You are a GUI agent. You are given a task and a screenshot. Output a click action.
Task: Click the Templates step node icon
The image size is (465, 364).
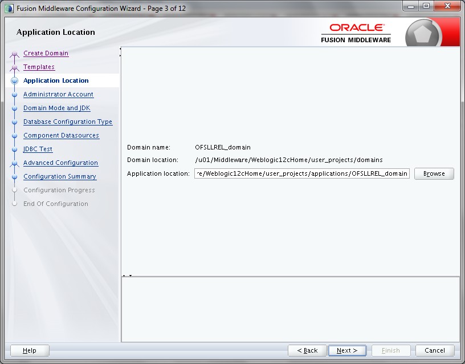pos(14,68)
